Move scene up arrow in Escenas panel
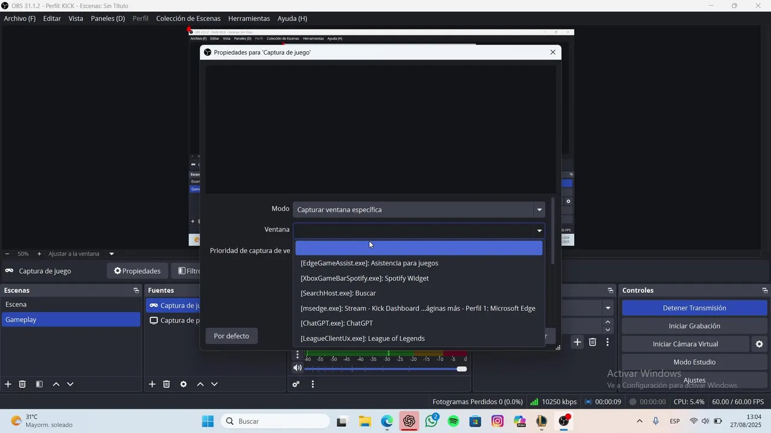The height and width of the screenshot is (433, 771). click(x=56, y=384)
